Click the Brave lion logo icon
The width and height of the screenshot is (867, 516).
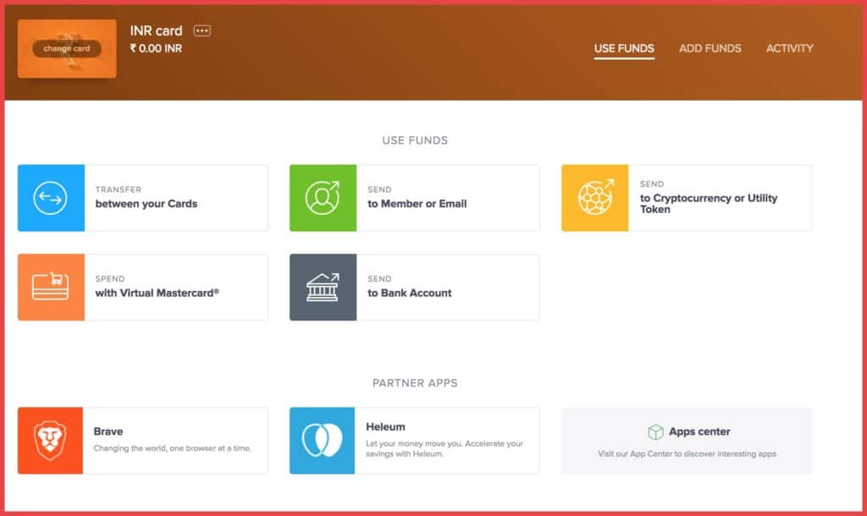point(51,441)
